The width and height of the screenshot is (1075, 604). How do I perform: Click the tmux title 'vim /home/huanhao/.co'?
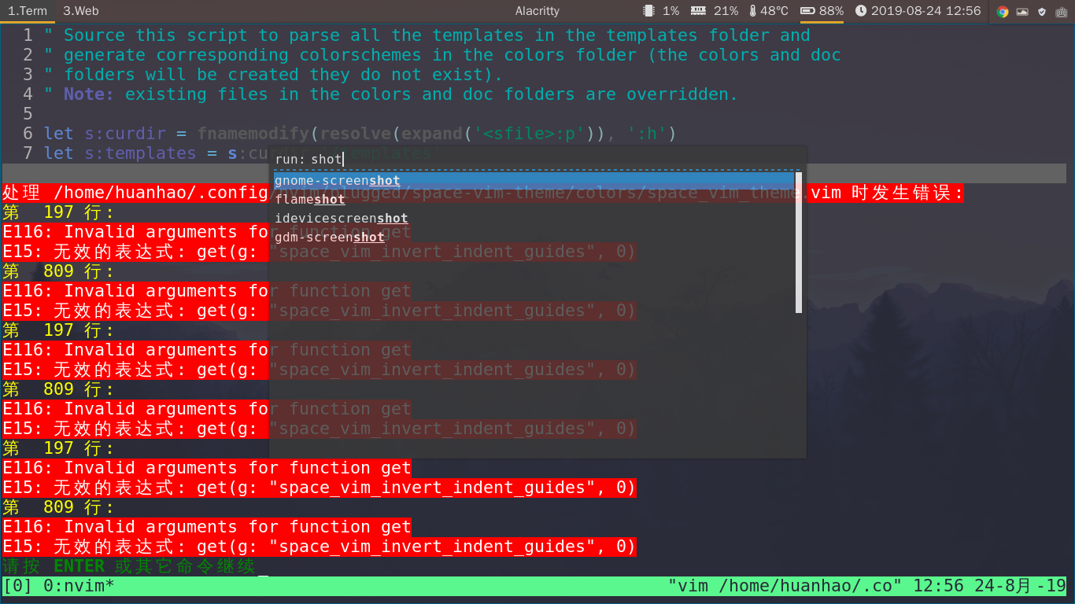point(785,586)
